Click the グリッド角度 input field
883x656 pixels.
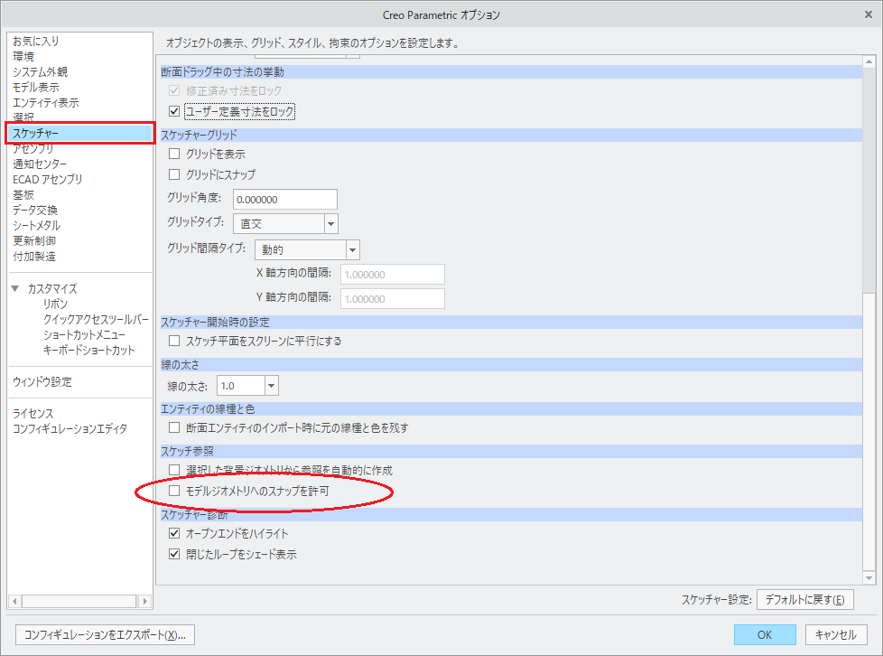[x=284, y=200]
